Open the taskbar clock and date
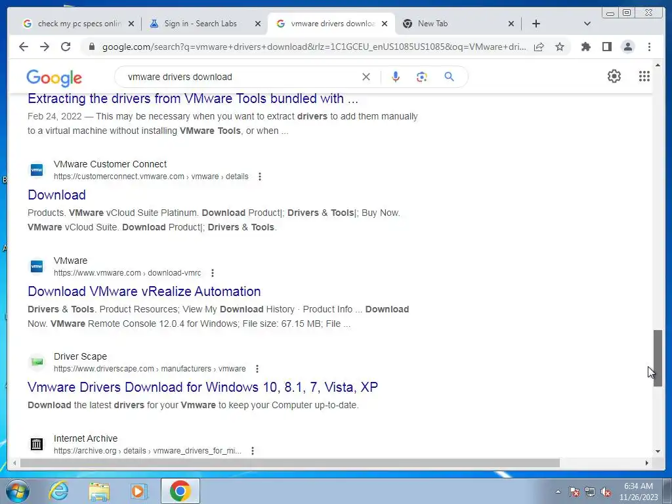Viewport: 672px width, 504px height. 638,492
